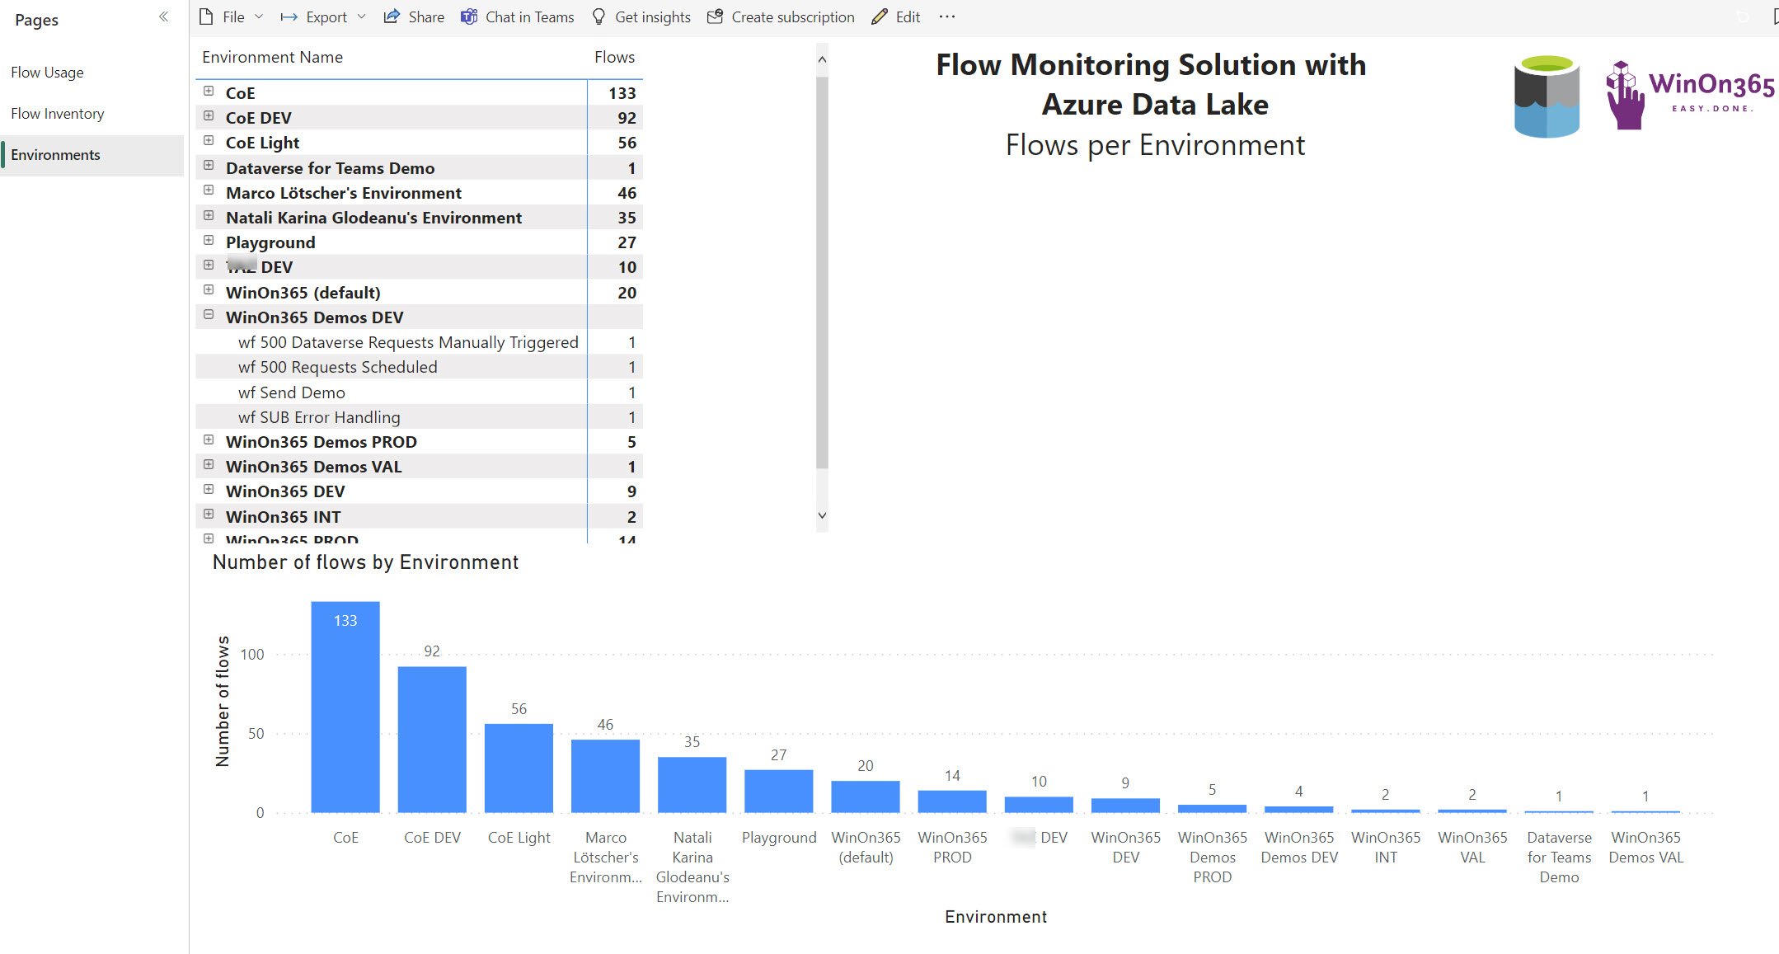Viewport: 1779px width, 954px height.
Task: Expand the WinOn365 (default) row
Action: click(209, 289)
